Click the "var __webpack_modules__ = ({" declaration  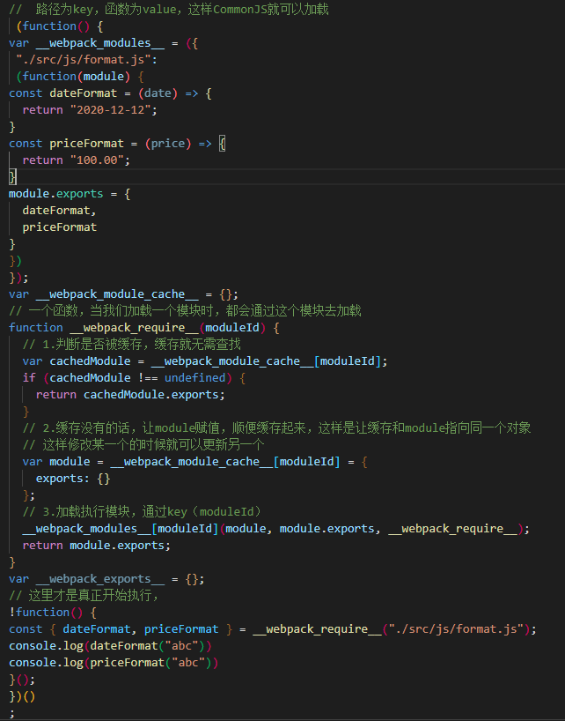[103, 43]
